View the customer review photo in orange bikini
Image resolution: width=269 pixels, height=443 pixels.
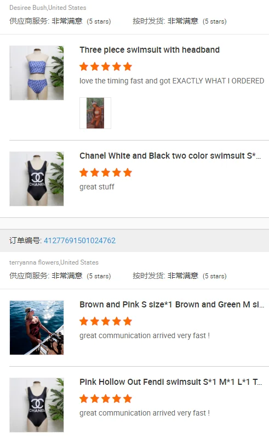click(95, 113)
